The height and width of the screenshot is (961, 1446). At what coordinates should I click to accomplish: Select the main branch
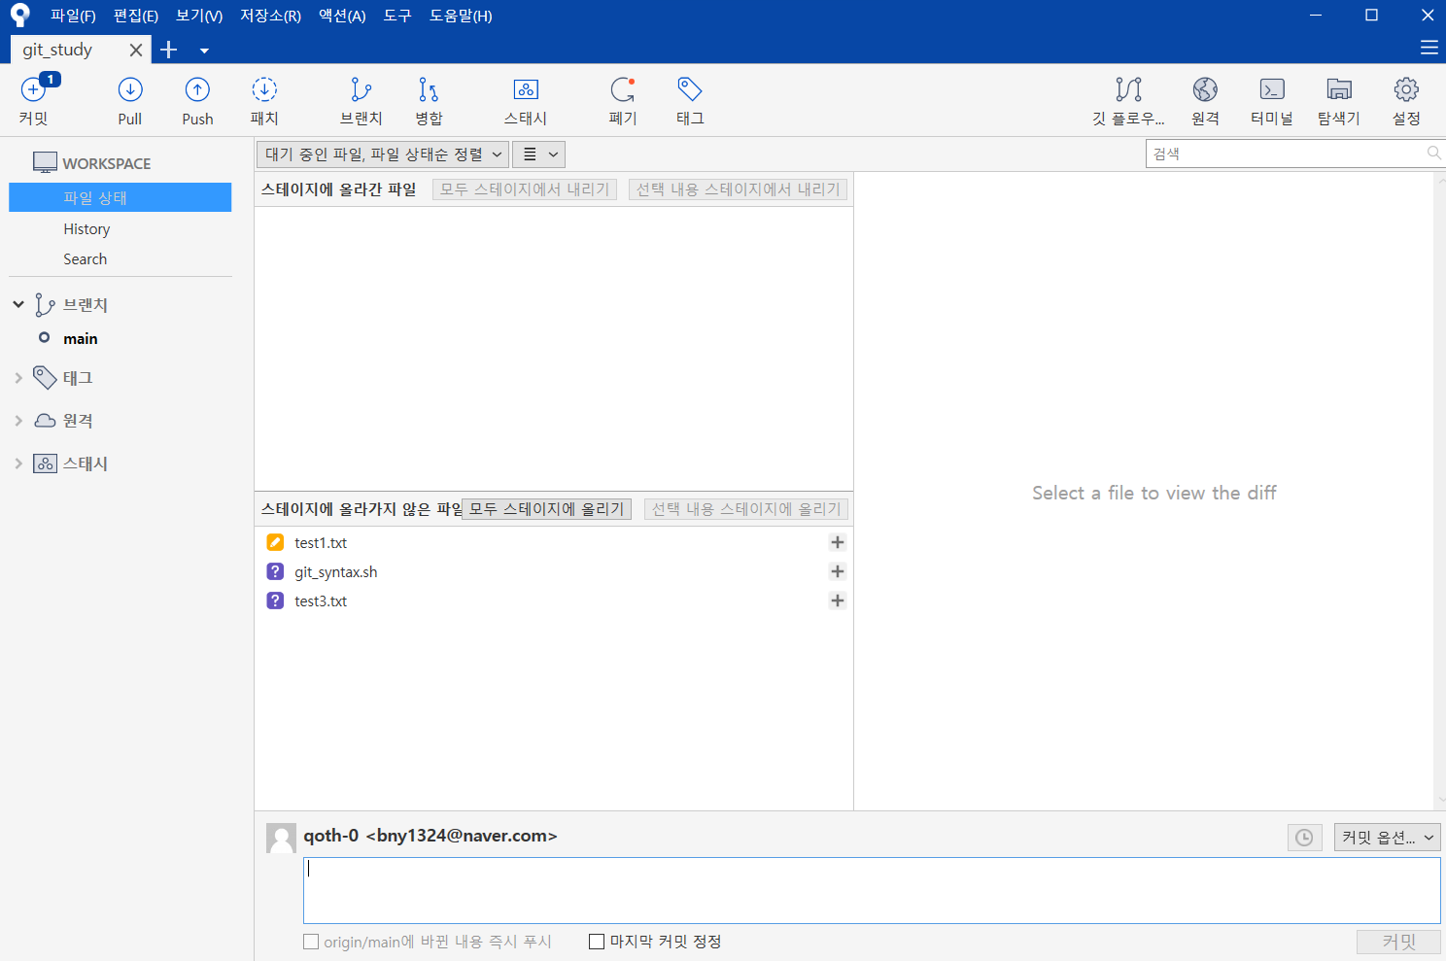click(81, 338)
